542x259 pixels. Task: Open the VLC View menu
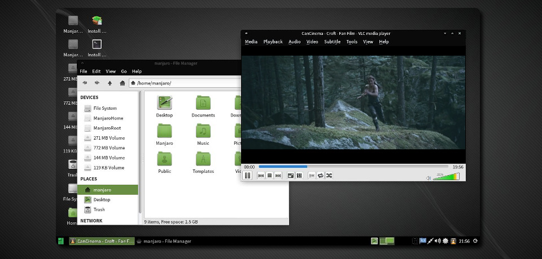pos(368,42)
